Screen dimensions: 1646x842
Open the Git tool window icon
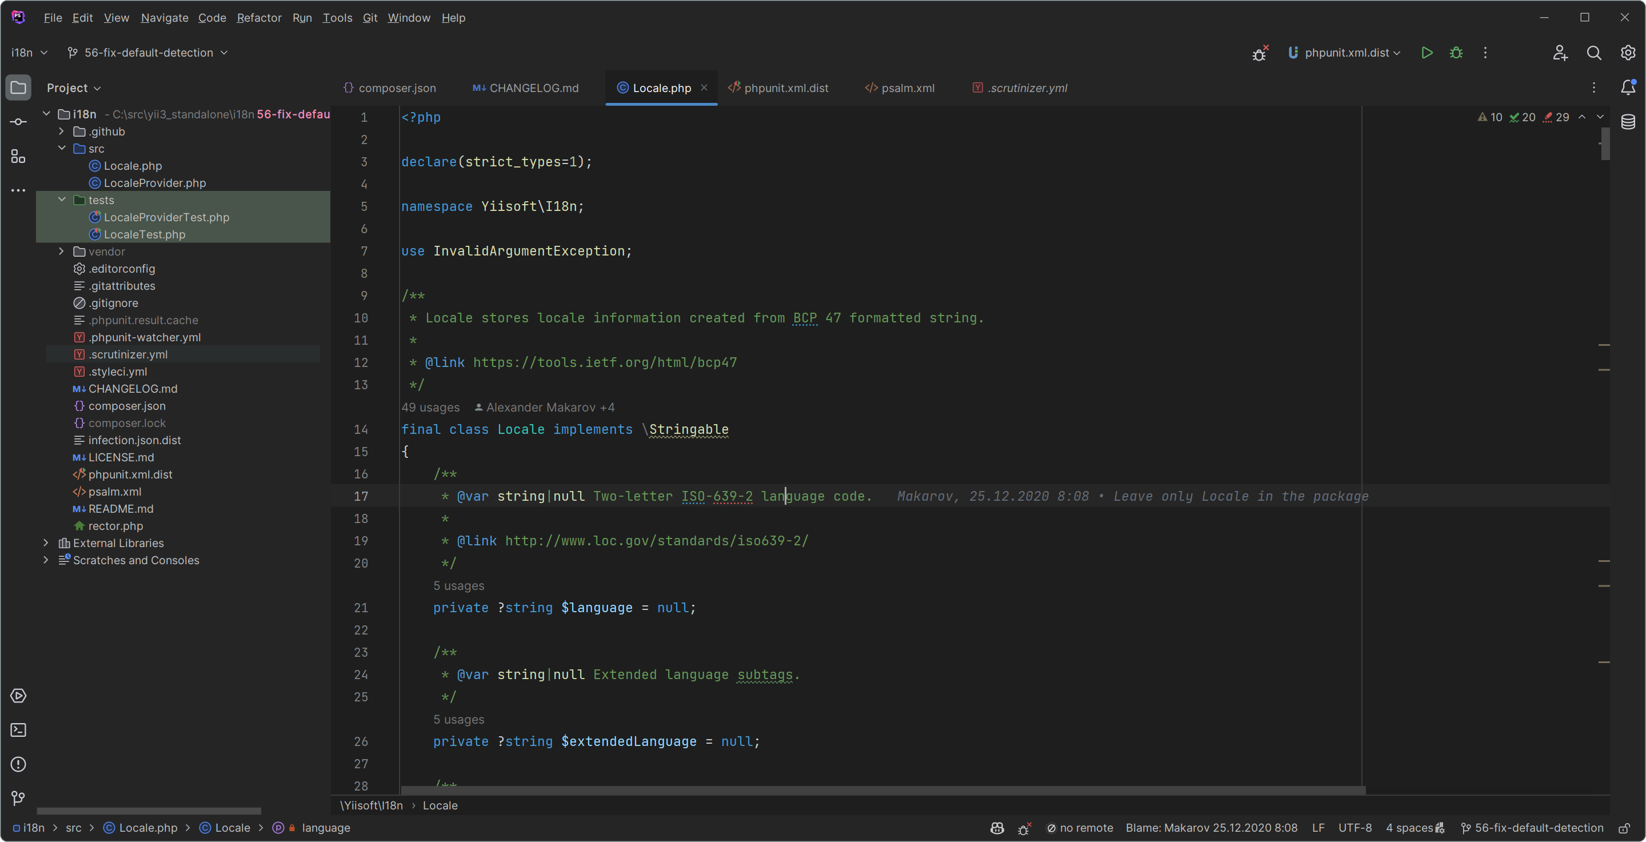18,798
